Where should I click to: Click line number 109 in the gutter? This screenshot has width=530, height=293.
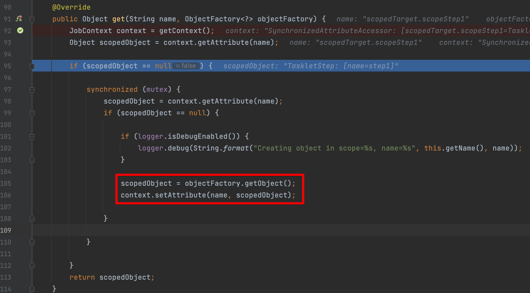[6, 230]
